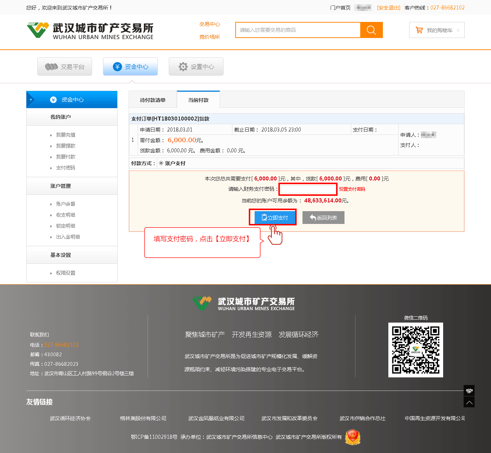Image resolution: width=491 pixels, height=453 pixels.
Task: Focus the payment password input field
Action: (308, 189)
